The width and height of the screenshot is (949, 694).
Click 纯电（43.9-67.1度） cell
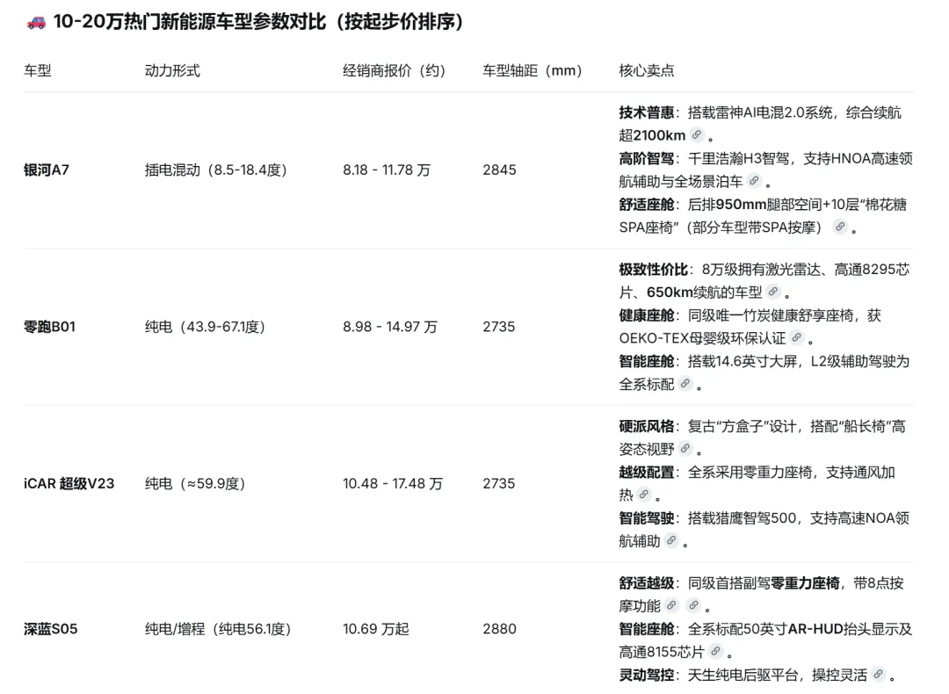pos(205,327)
